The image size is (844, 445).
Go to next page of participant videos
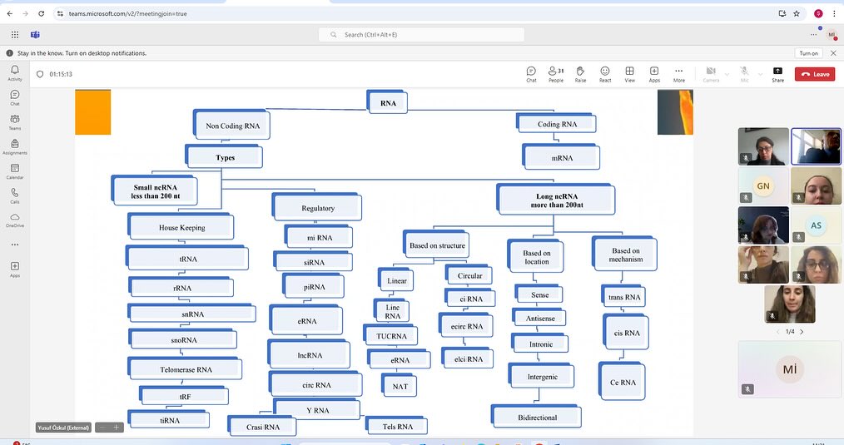pos(802,332)
